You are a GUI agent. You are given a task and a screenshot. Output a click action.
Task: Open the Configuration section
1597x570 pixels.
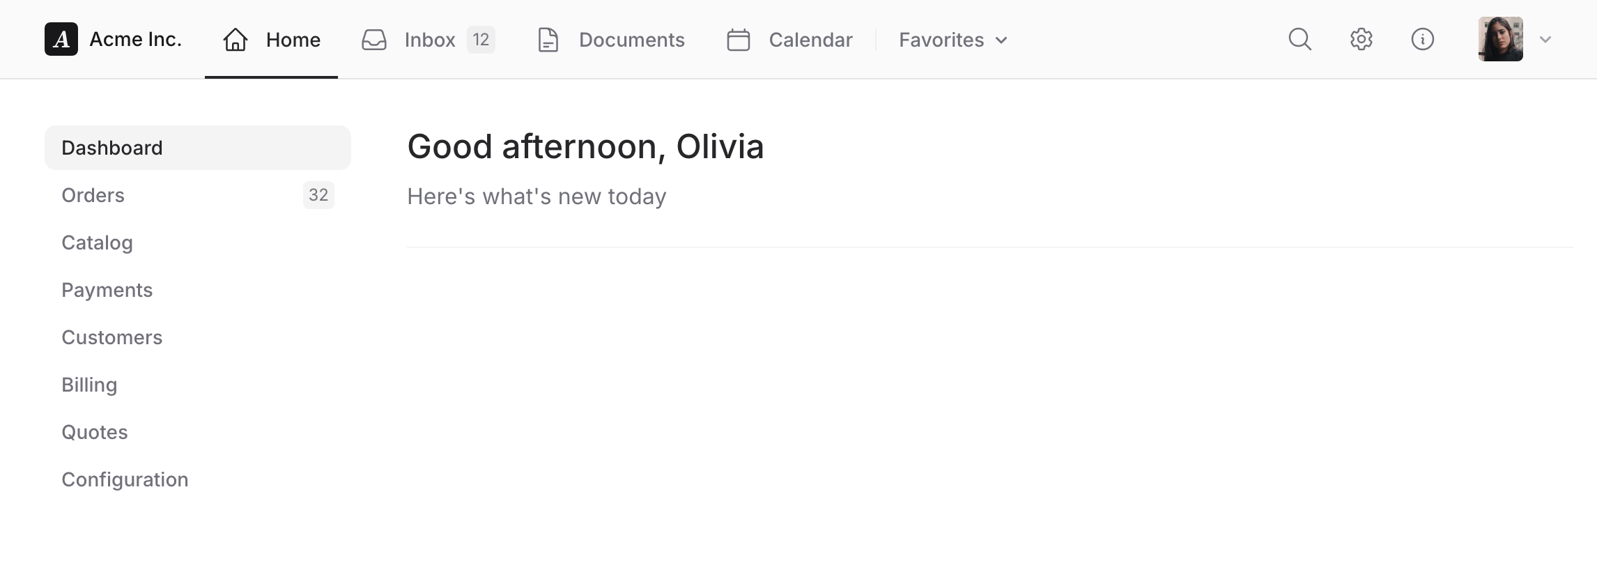pos(125,479)
